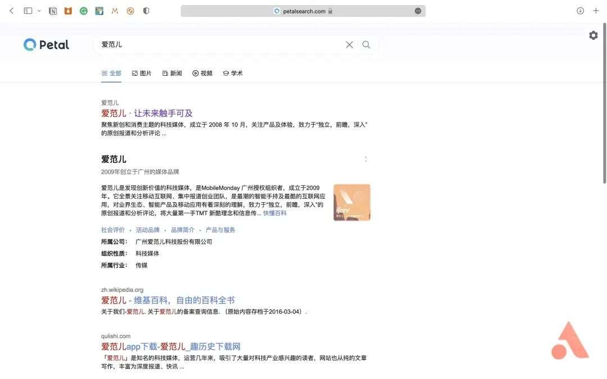This screenshot has width=607, height=379.
Task: Open the orange compass extension icon
Action: [x=130, y=11]
